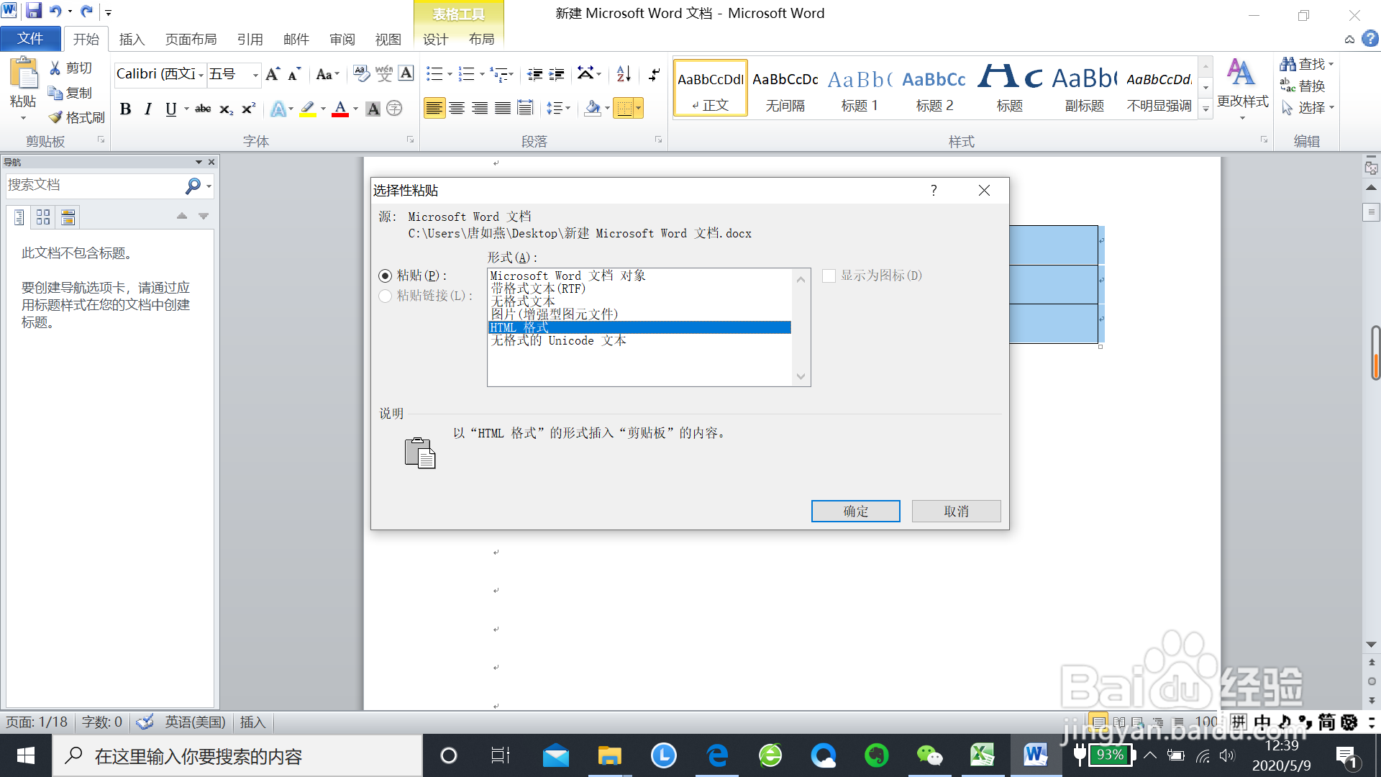Open the Change Styles dropdown
This screenshot has width=1381, height=777.
[x=1242, y=88]
